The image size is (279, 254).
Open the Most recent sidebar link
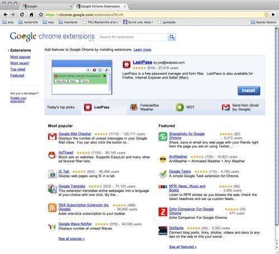tap(20, 63)
